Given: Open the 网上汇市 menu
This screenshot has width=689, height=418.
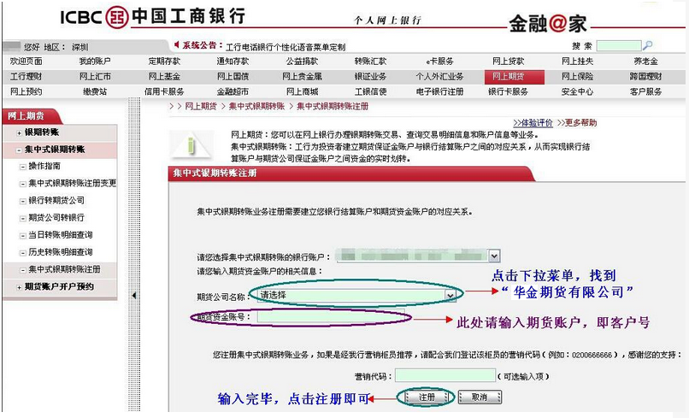Looking at the screenshot, I should (x=95, y=76).
